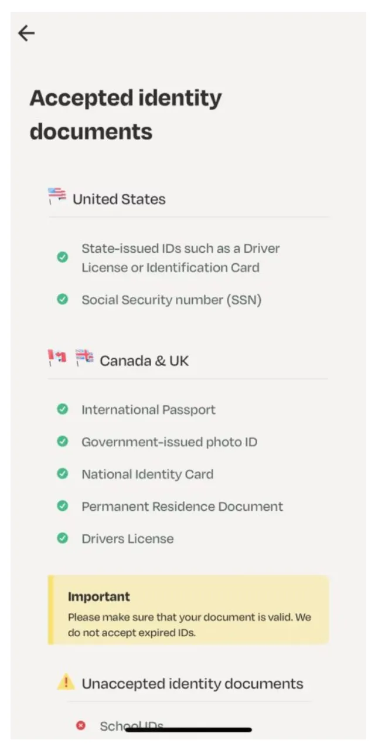Click checkmark beside Drivers License

pyautogui.click(x=62, y=538)
